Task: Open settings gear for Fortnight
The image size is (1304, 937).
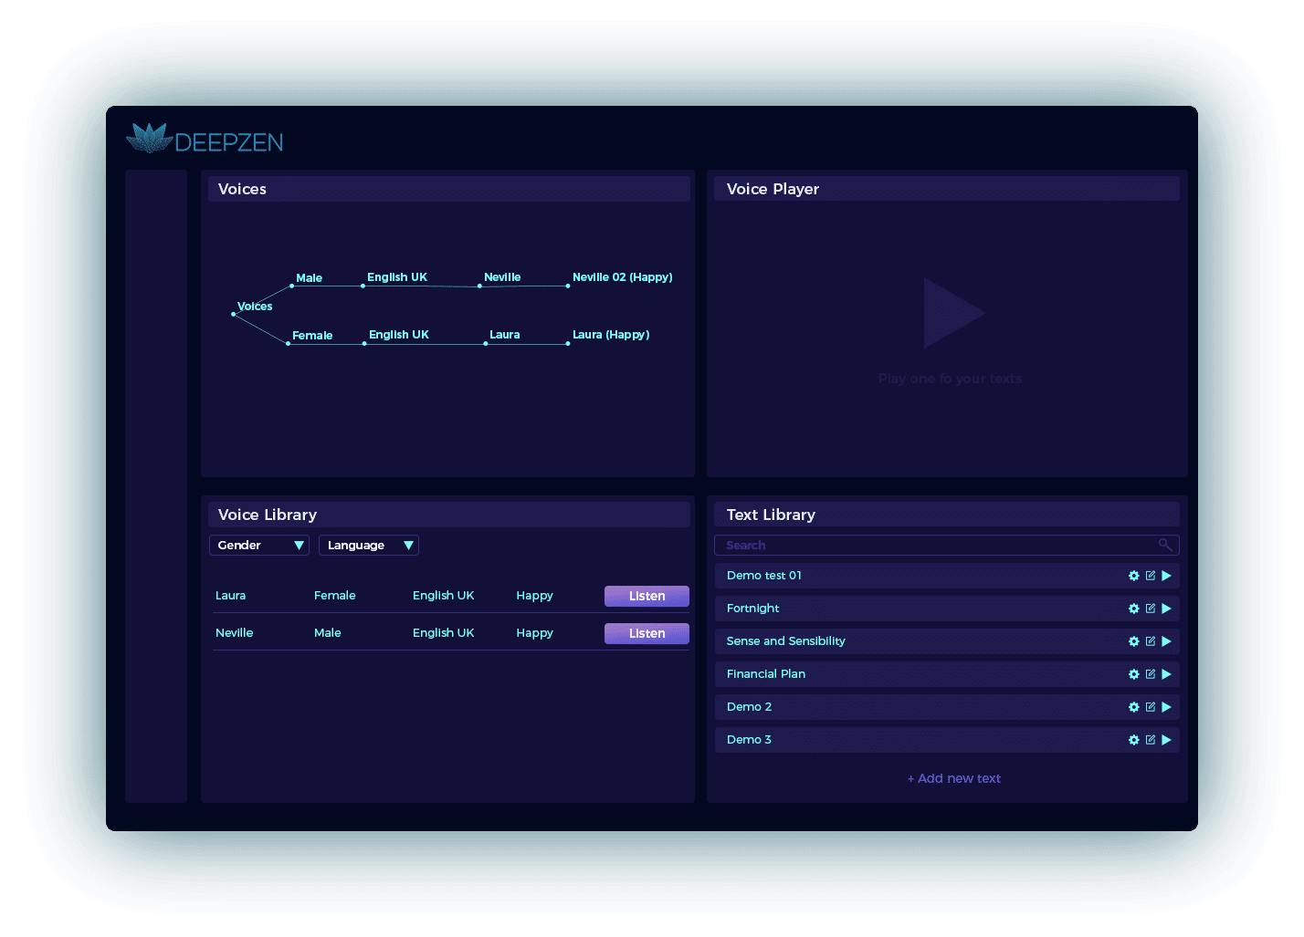Action: (x=1134, y=609)
